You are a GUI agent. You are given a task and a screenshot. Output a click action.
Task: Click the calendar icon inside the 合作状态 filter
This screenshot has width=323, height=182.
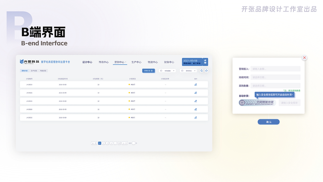point(182,71)
